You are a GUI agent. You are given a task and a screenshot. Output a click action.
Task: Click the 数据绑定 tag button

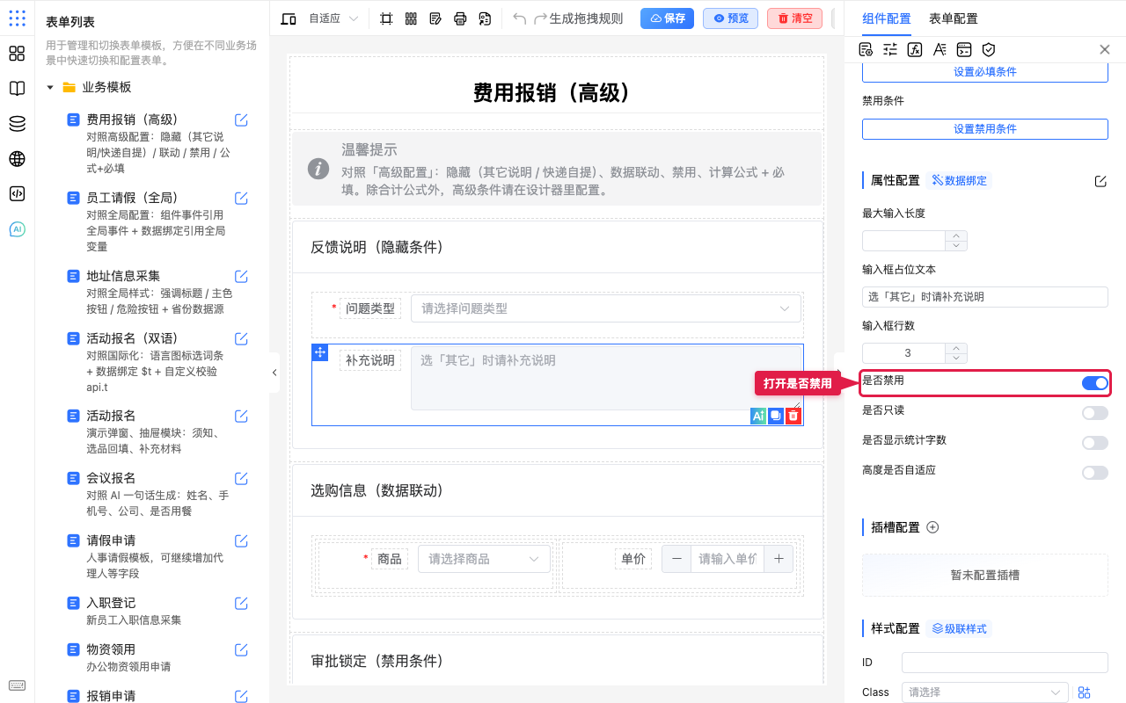959,181
